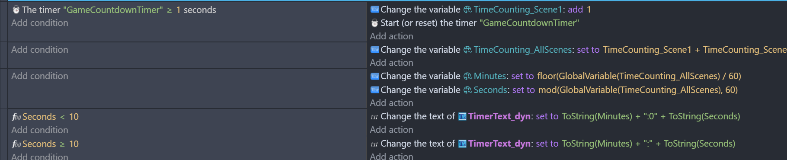This screenshot has width=787, height=160.
Task: Edit the "GameCountdownTimer" name in the timer condition
Action: 113,10
